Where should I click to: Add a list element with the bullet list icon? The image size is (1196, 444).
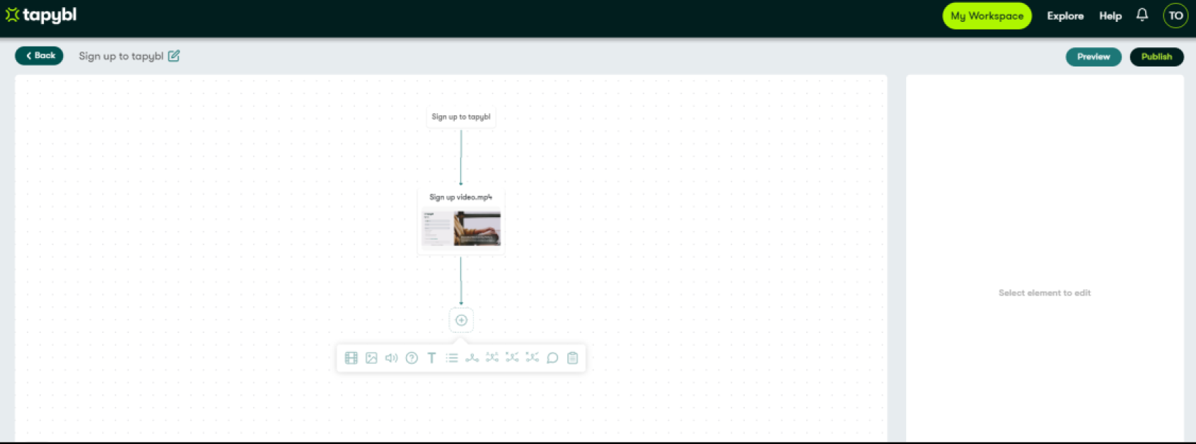pyautogui.click(x=452, y=358)
